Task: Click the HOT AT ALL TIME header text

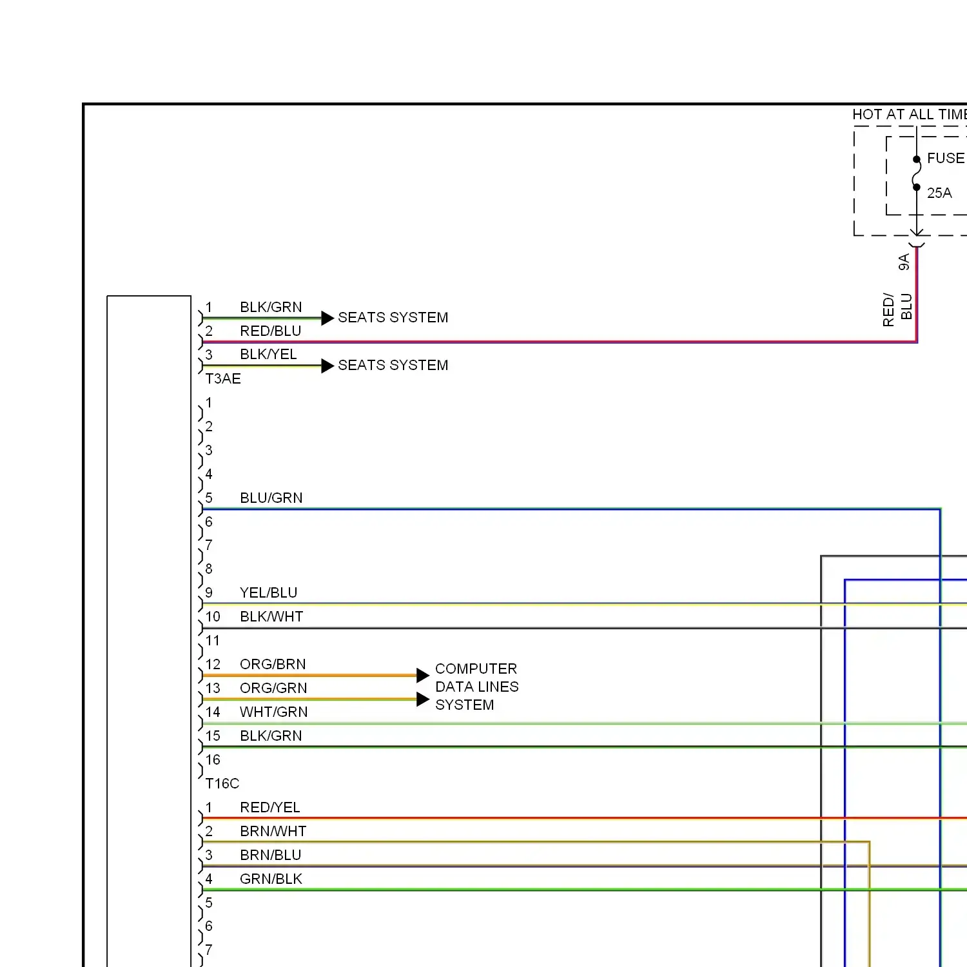Action: 910,115
